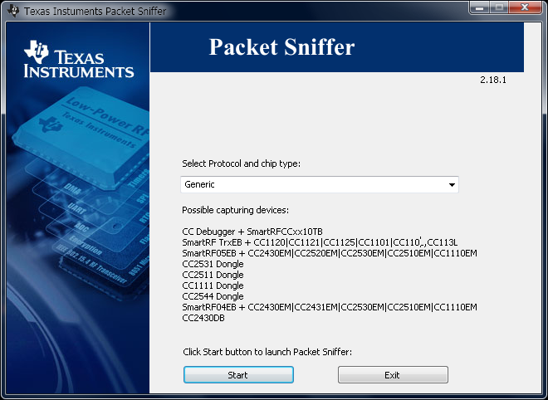
Task: Click the CC1111 Dongle device entry
Action: point(213,285)
